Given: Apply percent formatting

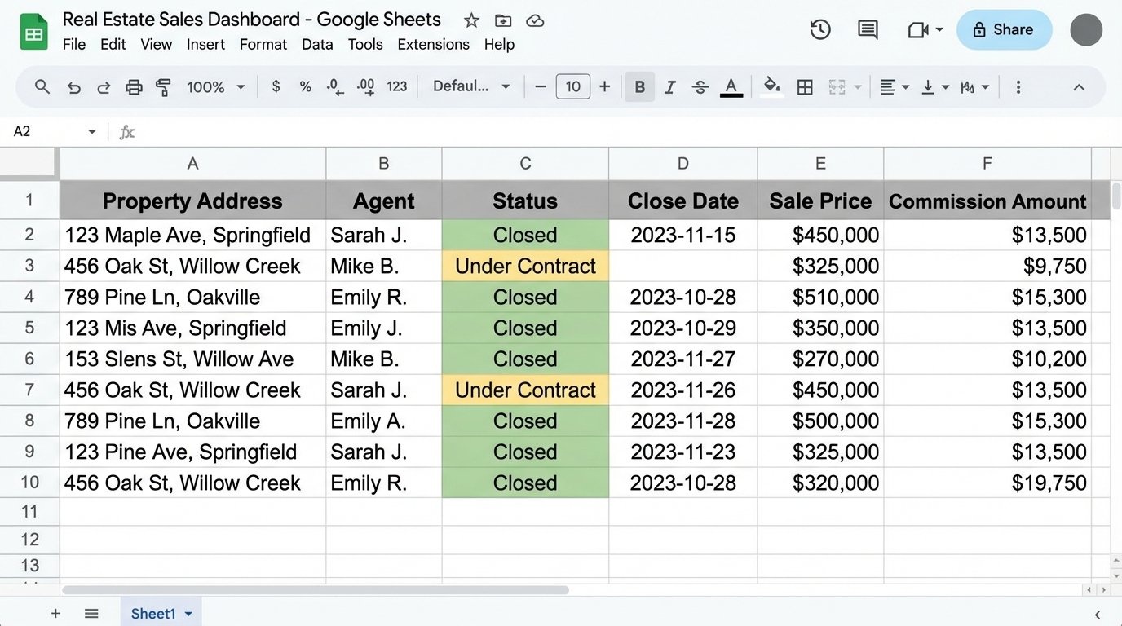Looking at the screenshot, I should click(305, 86).
